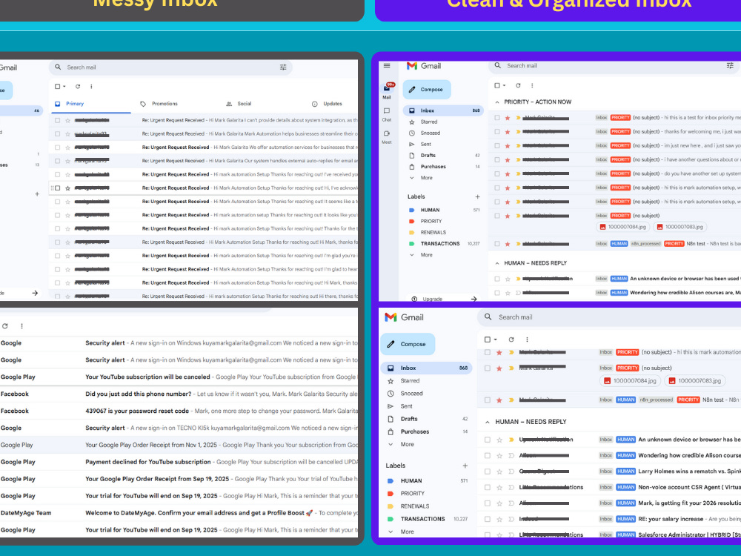
Task: Click the Gmail logo in lower clean inbox
Action: point(404,317)
